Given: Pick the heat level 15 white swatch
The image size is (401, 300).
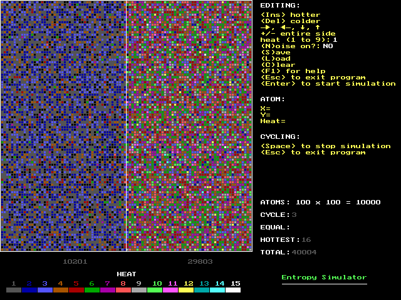Looking at the screenshot, I should (233, 290).
